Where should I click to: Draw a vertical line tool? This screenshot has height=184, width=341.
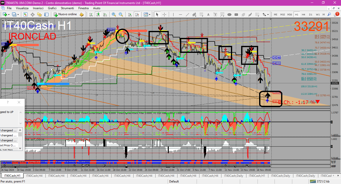173,14
